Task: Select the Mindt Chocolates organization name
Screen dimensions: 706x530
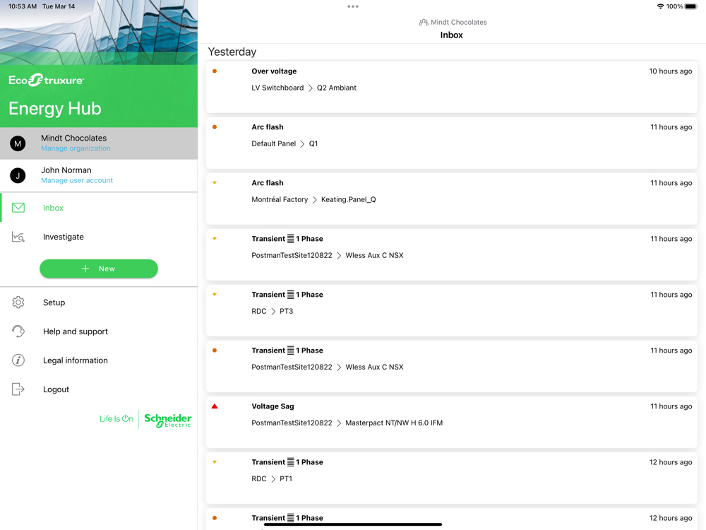Action: (74, 138)
